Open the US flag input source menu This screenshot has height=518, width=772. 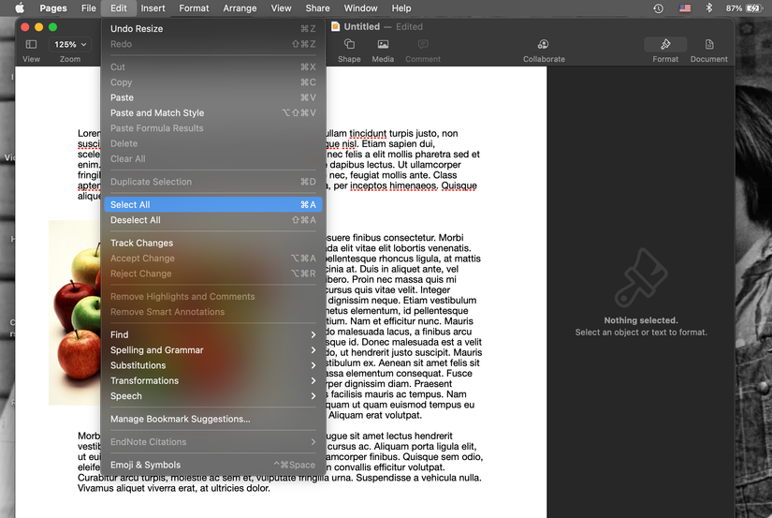[685, 7]
